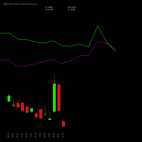Click the chart title text at top left
This screenshot has width=142, height=142.
pos(20,4)
